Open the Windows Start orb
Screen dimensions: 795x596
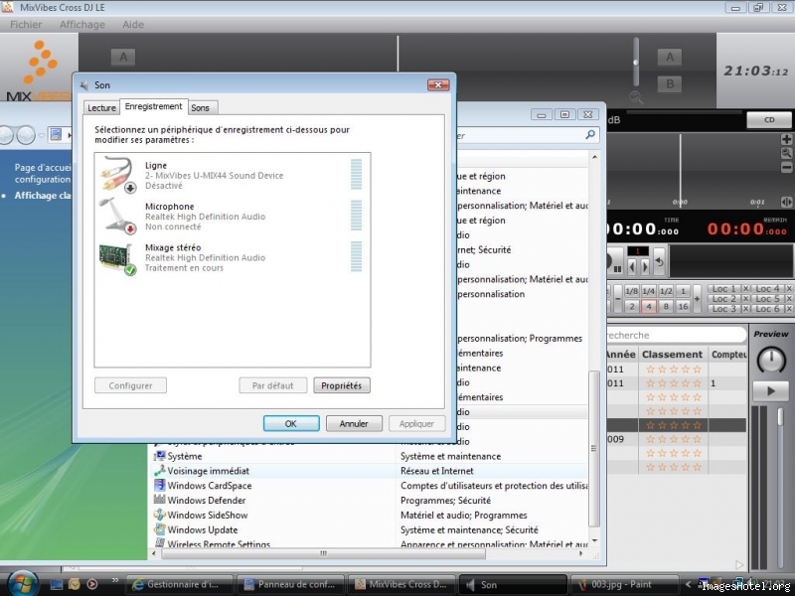pos(22,583)
